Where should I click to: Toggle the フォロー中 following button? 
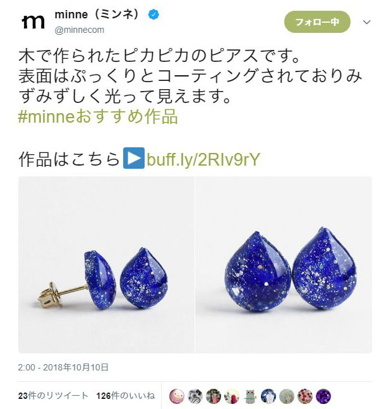317,22
